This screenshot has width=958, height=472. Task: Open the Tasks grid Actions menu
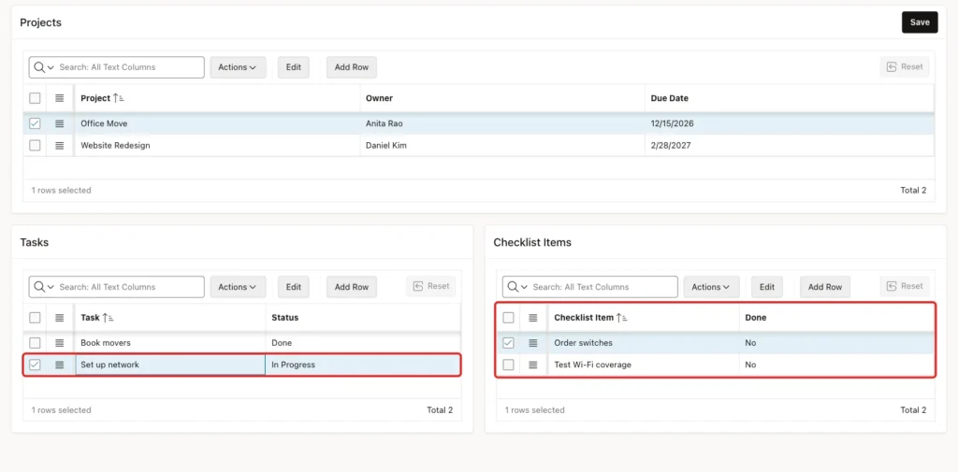[x=238, y=287]
